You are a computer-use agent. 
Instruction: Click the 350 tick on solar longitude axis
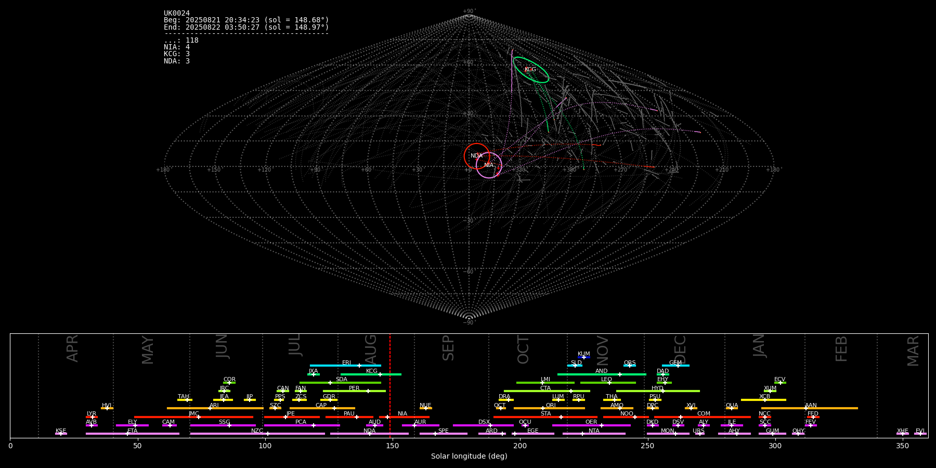[902, 446]
